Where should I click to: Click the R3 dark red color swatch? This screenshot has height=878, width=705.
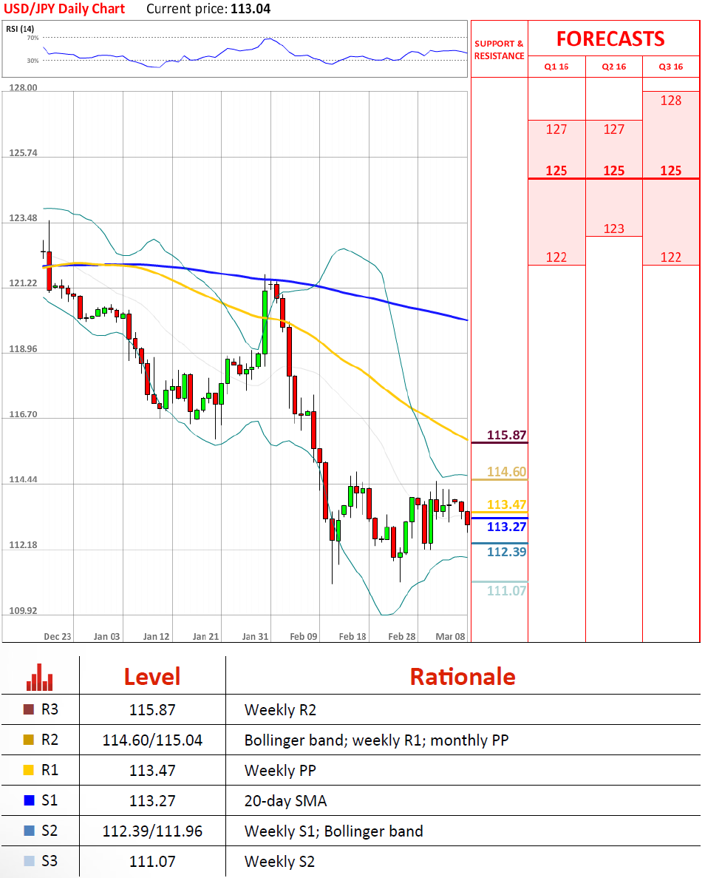click(29, 709)
